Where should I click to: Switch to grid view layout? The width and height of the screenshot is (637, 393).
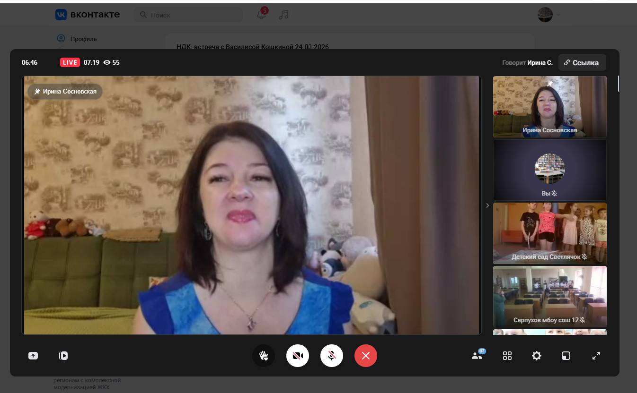[507, 356]
